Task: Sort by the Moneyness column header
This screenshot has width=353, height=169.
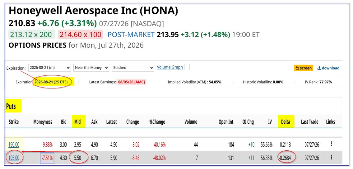Action: (43, 122)
